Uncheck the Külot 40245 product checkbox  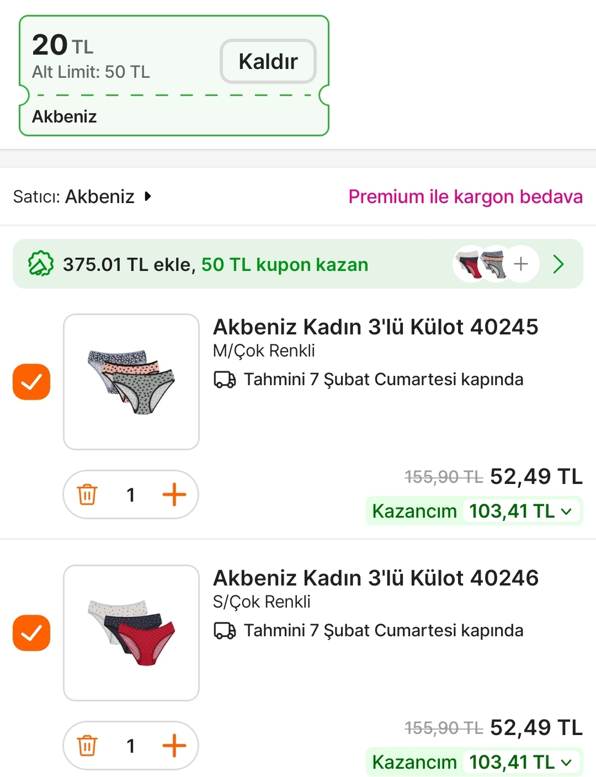[x=31, y=382]
